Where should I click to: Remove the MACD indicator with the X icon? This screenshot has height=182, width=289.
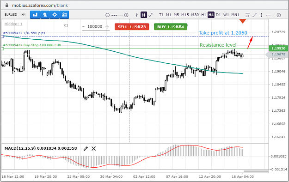coord(94,148)
